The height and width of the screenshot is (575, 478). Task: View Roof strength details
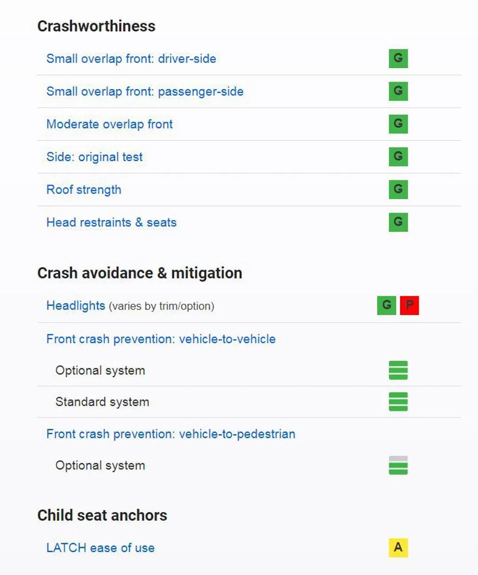[x=84, y=189]
